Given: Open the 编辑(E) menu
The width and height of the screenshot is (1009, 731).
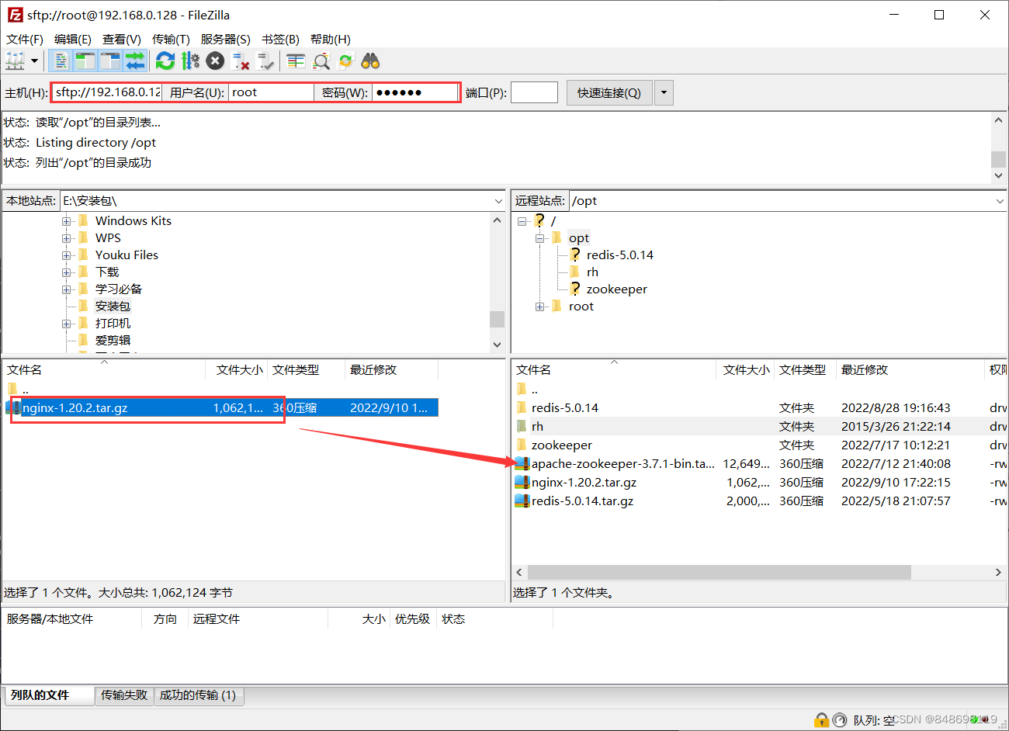Looking at the screenshot, I should (x=73, y=39).
